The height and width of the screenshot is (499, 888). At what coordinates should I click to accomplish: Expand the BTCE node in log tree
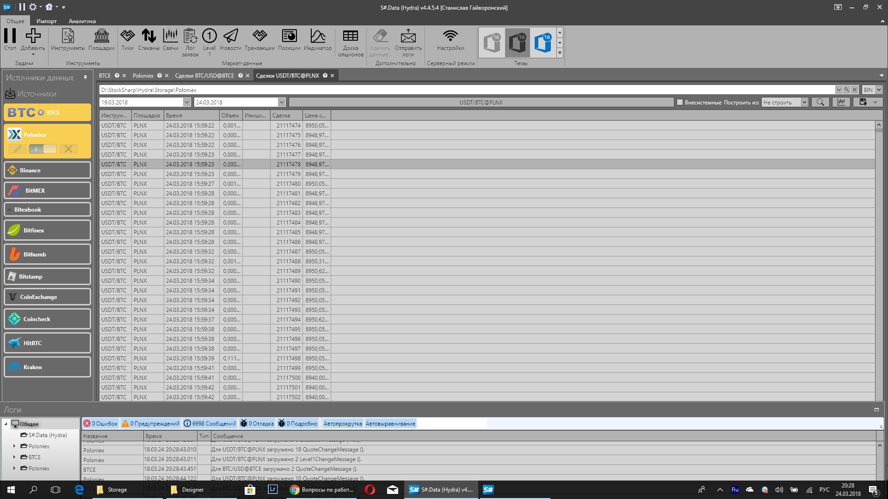(14, 457)
